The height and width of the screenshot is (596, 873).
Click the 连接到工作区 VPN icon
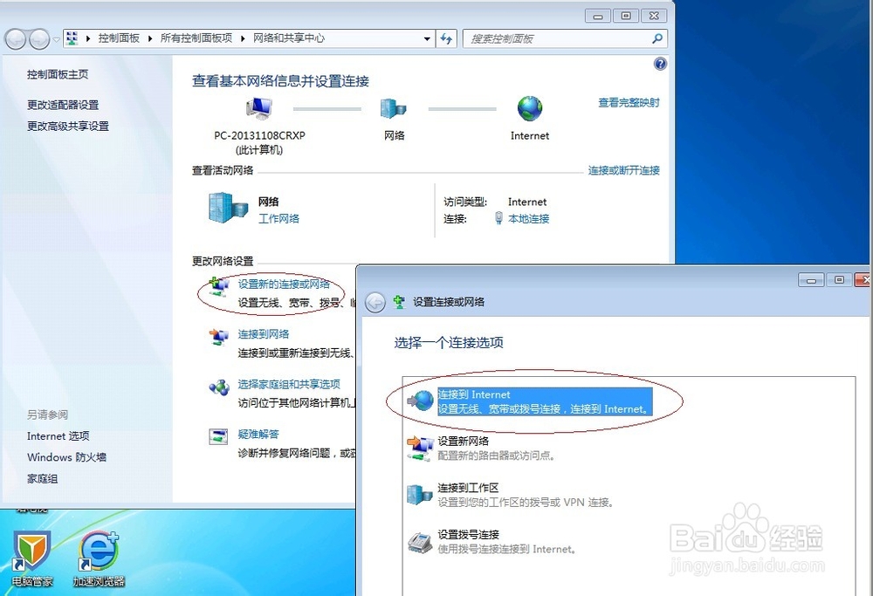pyautogui.click(x=420, y=493)
